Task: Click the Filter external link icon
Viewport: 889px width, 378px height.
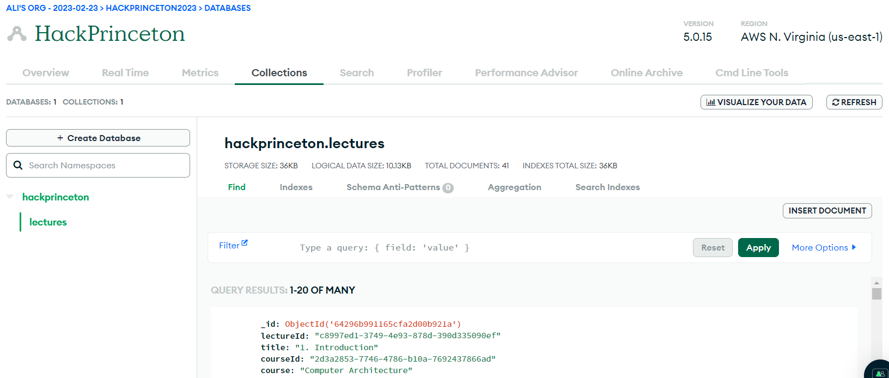Action: [245, 243]
